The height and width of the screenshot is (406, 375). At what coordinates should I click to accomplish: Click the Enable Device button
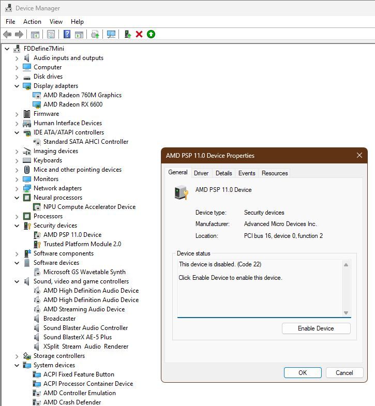coord(316,328)
